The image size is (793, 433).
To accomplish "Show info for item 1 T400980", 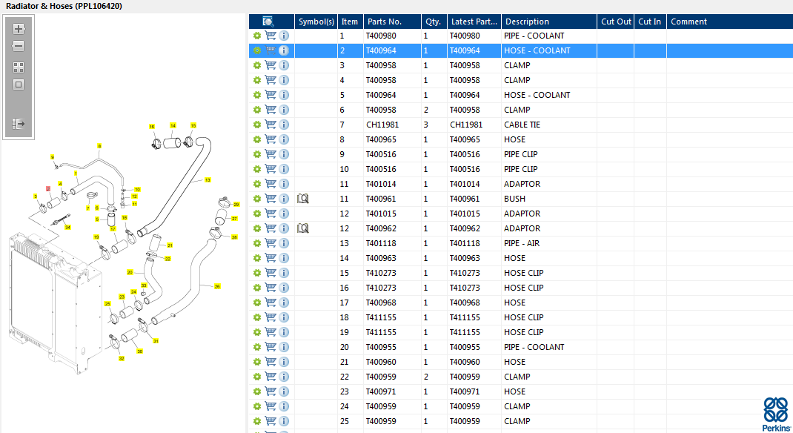I will [284, 36].
